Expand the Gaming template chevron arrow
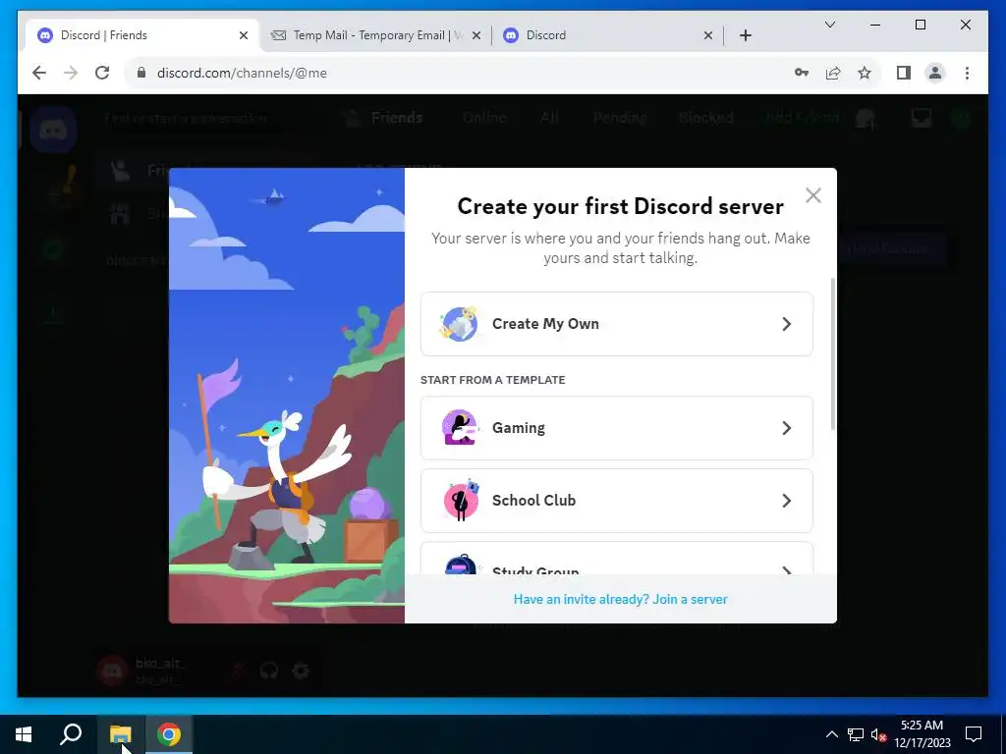 pos(787,428)
